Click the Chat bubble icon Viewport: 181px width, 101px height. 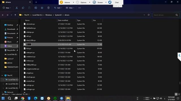click(x=110, y=2)
